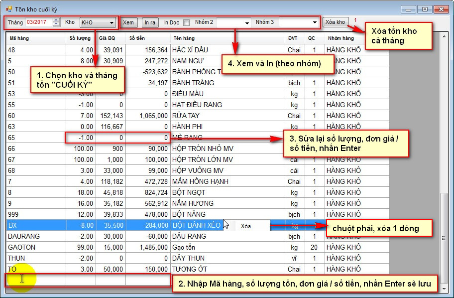Click the Tồn kho cuối kỳ window icon
Viewport: 454px width, 298px height.
8,9
